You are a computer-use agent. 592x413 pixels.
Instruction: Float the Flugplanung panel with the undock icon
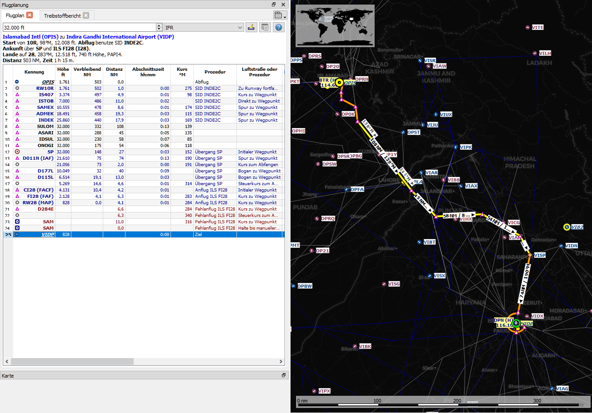pyautogui.click(x=274, y=5)
